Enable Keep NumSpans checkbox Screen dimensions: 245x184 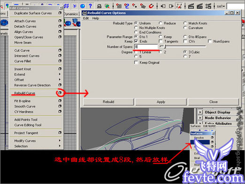click(x=210, y=41)
